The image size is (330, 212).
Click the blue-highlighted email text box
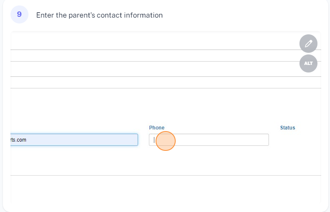pos(74,140)
